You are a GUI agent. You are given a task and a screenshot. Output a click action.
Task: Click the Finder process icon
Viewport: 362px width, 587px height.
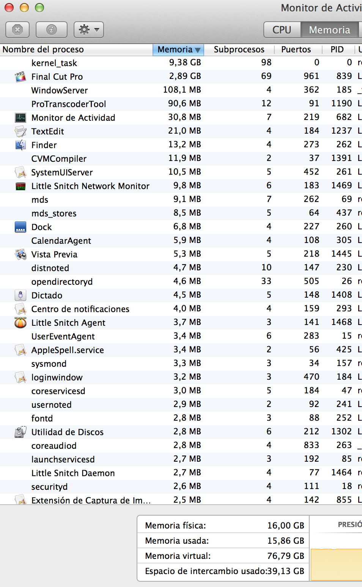(20, 145)
